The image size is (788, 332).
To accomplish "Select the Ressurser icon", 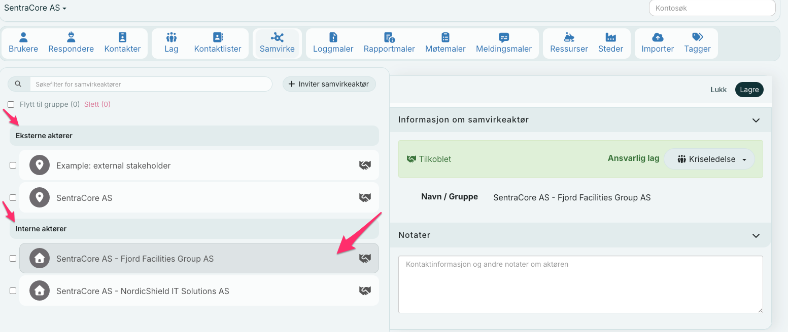I will pyautogui.click(x=569, y=37).
